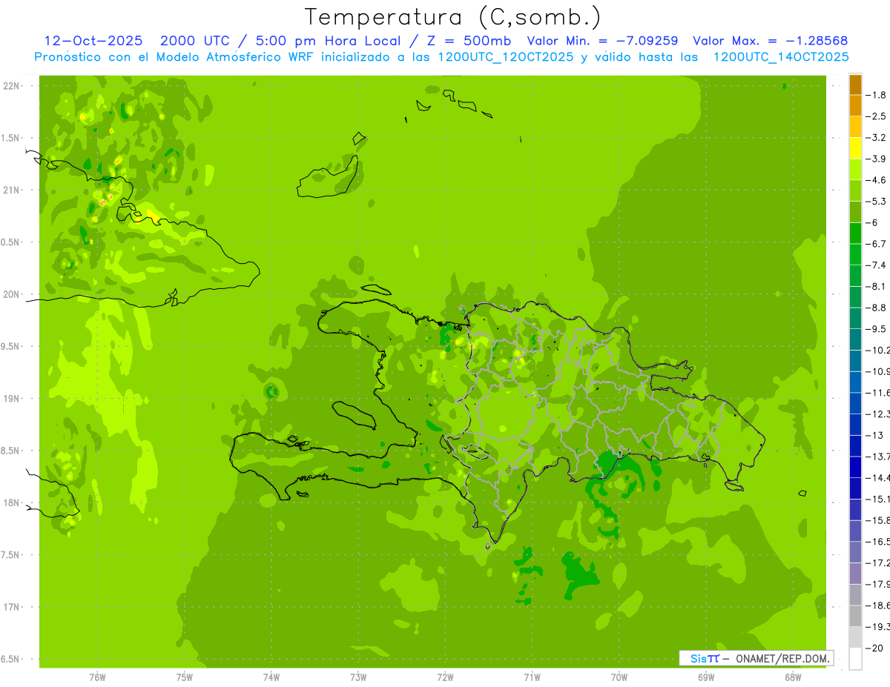
Task: Click the 68W longitude axis label
Action: click(793, 677)
